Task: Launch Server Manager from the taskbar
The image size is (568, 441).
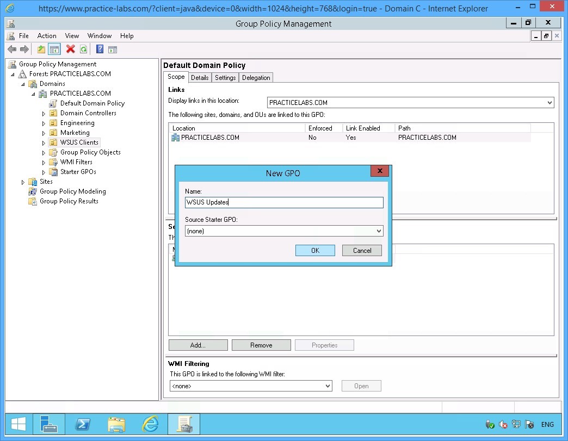Action: point(49,424)
